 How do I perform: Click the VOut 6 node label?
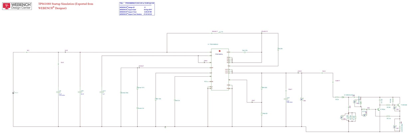[x=300, y=71]
